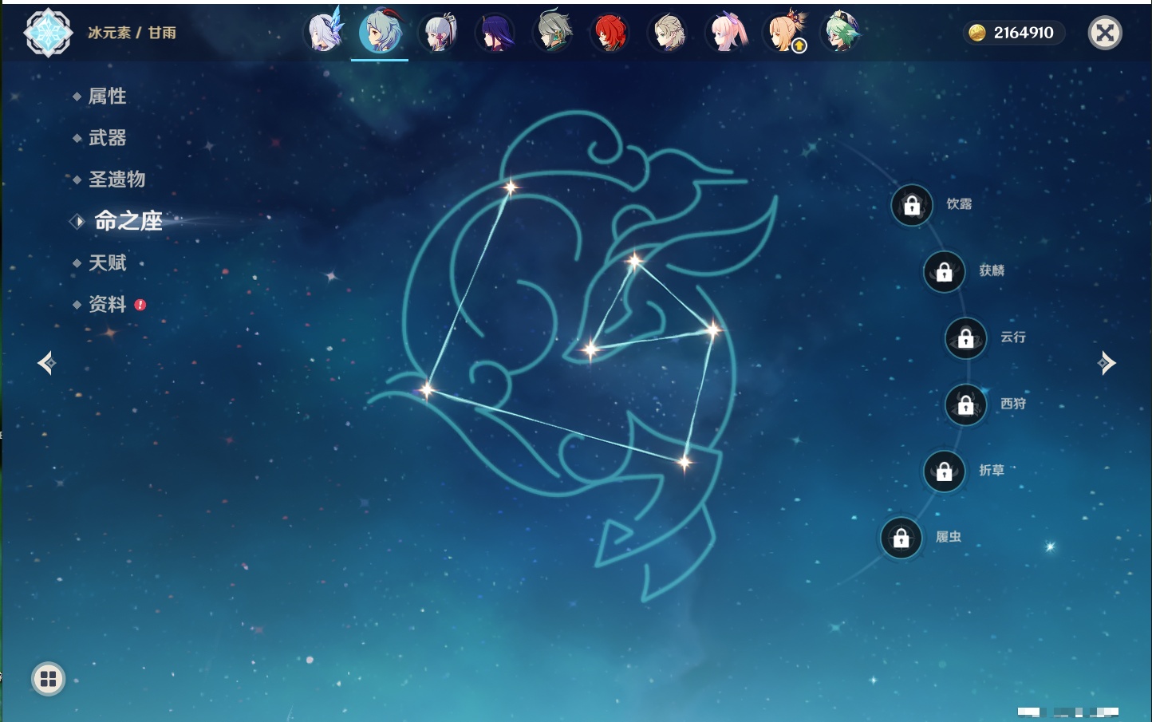The width and height of the screenshot is (1152, 722).
Task: Switch to the red-haired character portrait
Action: (x=610, y=33)
